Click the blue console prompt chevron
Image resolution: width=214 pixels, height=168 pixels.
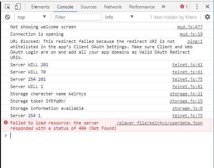[x=6, y=135]
